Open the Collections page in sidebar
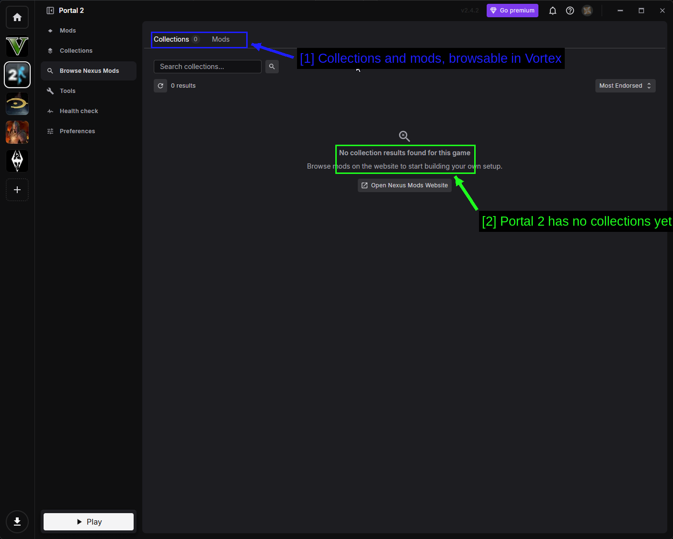 click(89, 51)
